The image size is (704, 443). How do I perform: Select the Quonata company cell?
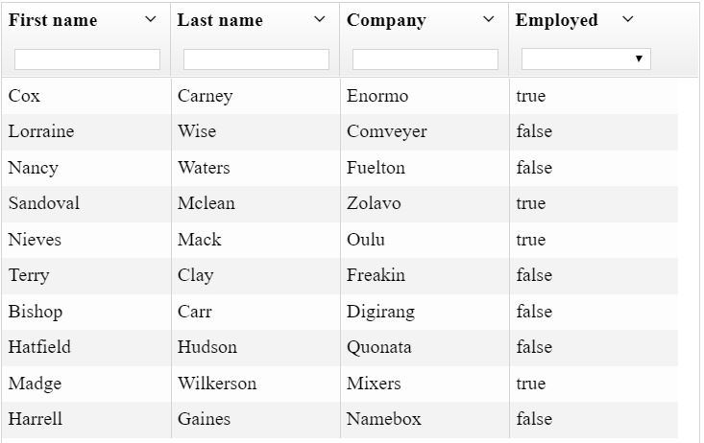379,347
